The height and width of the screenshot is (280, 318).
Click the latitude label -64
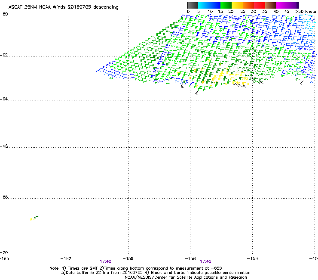point(4,99)
